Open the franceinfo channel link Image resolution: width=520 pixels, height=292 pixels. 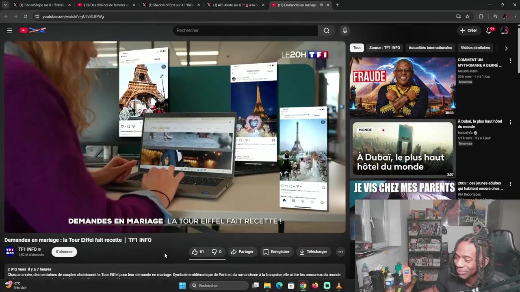[466, 133]
